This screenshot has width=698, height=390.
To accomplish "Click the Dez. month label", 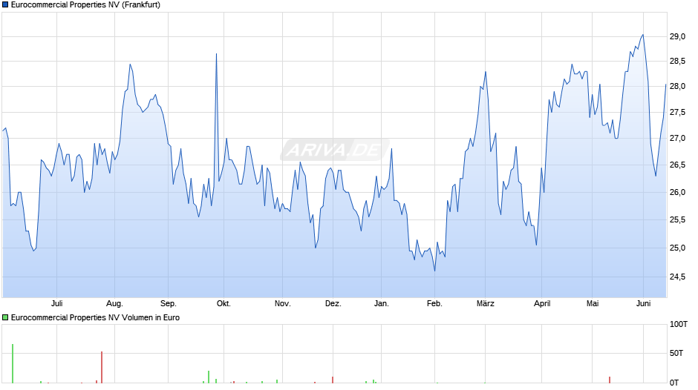I will pyautogui.click(x=333, y=303).
